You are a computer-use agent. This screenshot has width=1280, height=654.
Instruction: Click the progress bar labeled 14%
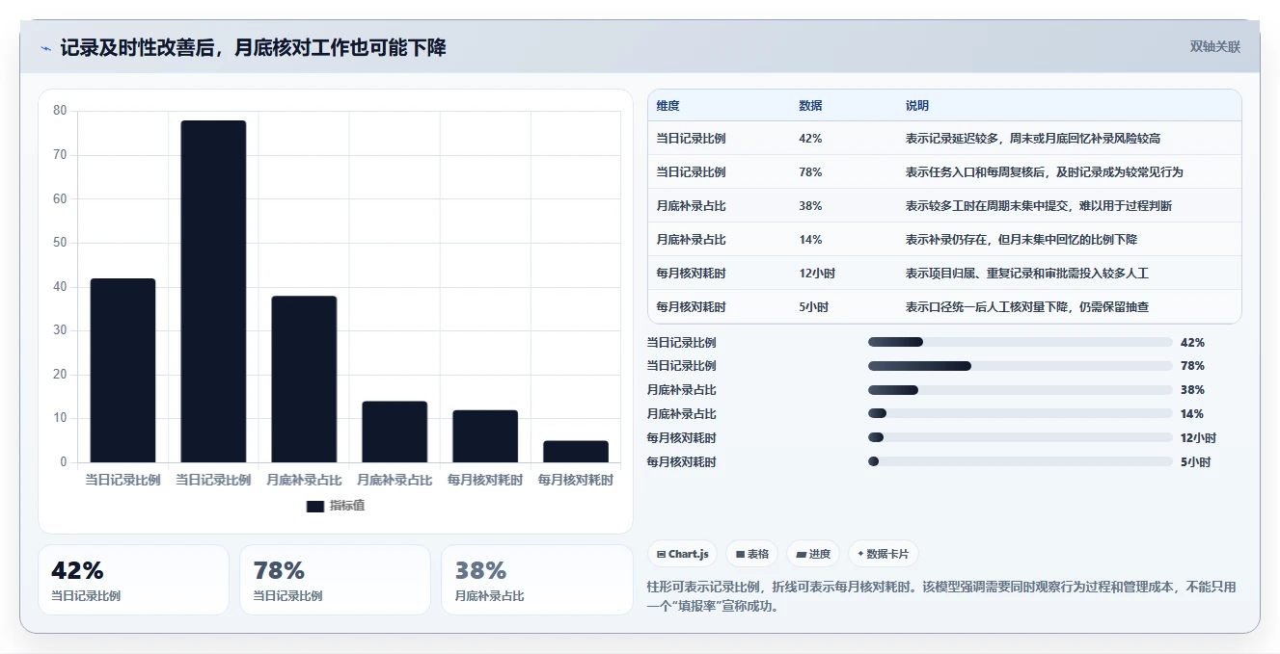tap(1021, 414)
